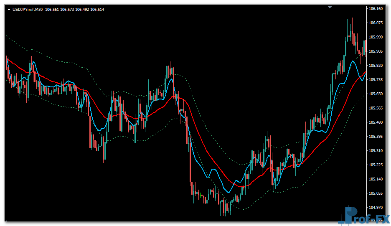391x226 pixels.
Task: Click the right end of lower green dashed band
Action: point(366,94)
